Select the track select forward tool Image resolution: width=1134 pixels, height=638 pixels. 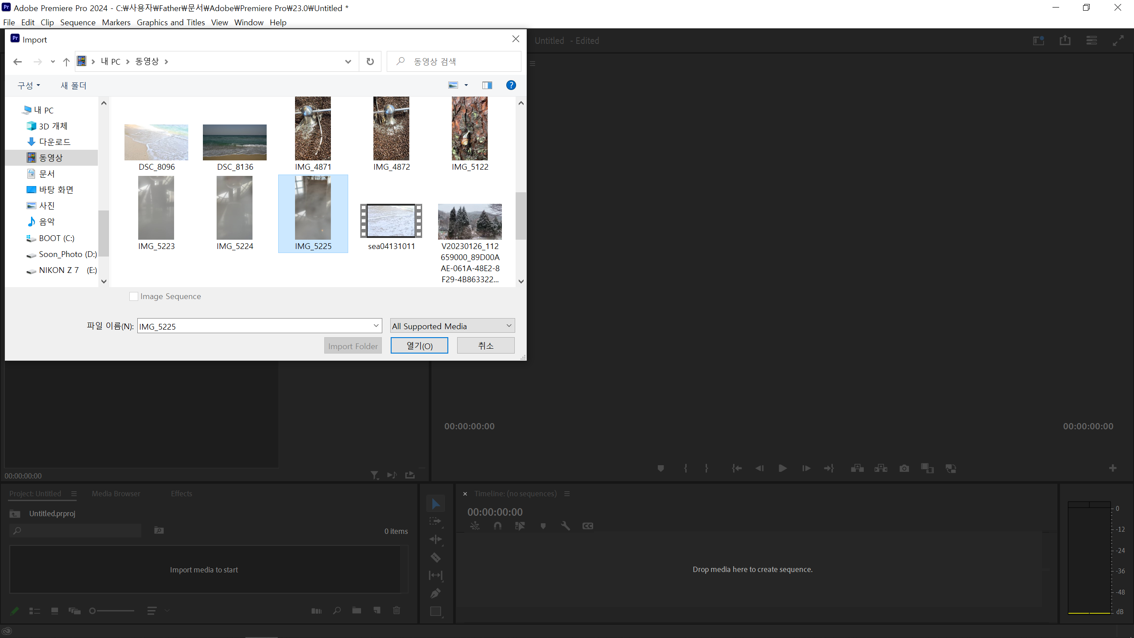435,521
